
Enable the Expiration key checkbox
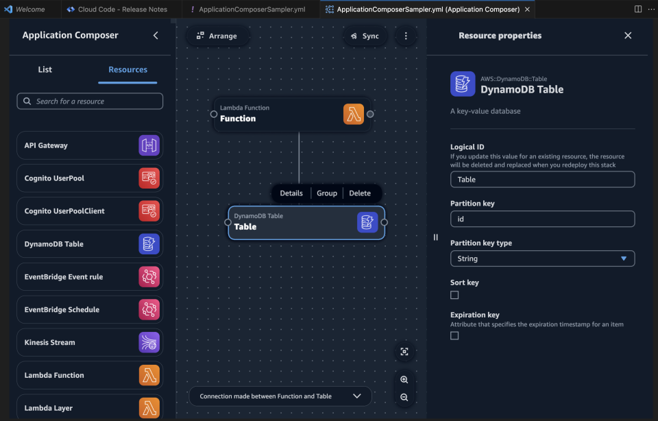click(454, 335)
